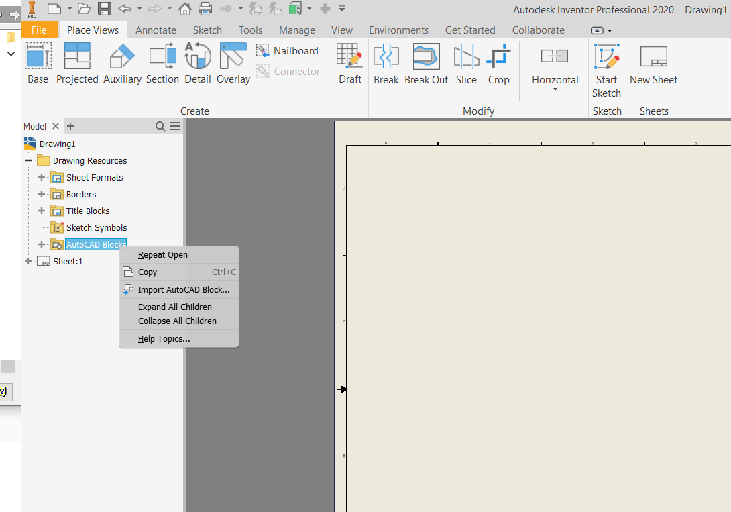731x512 pixels.
Task: Expand the Borders folder
Action: (42, 195)
